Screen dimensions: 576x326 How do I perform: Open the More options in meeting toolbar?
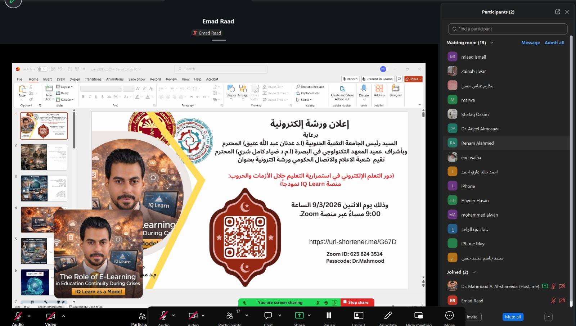(x=449, y=316)
